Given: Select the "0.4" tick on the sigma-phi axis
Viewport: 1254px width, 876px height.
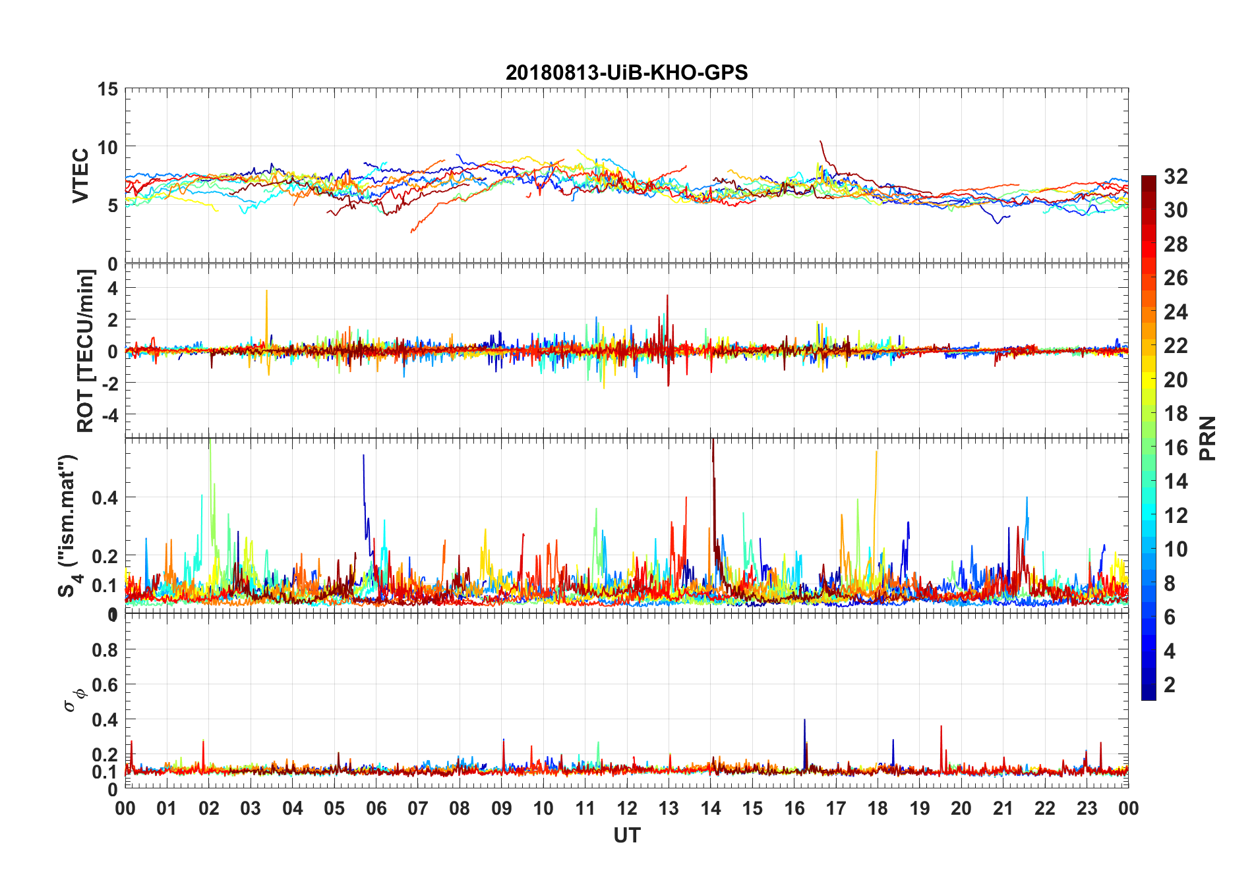Looking at the screenshot, I should click(105, 720).
